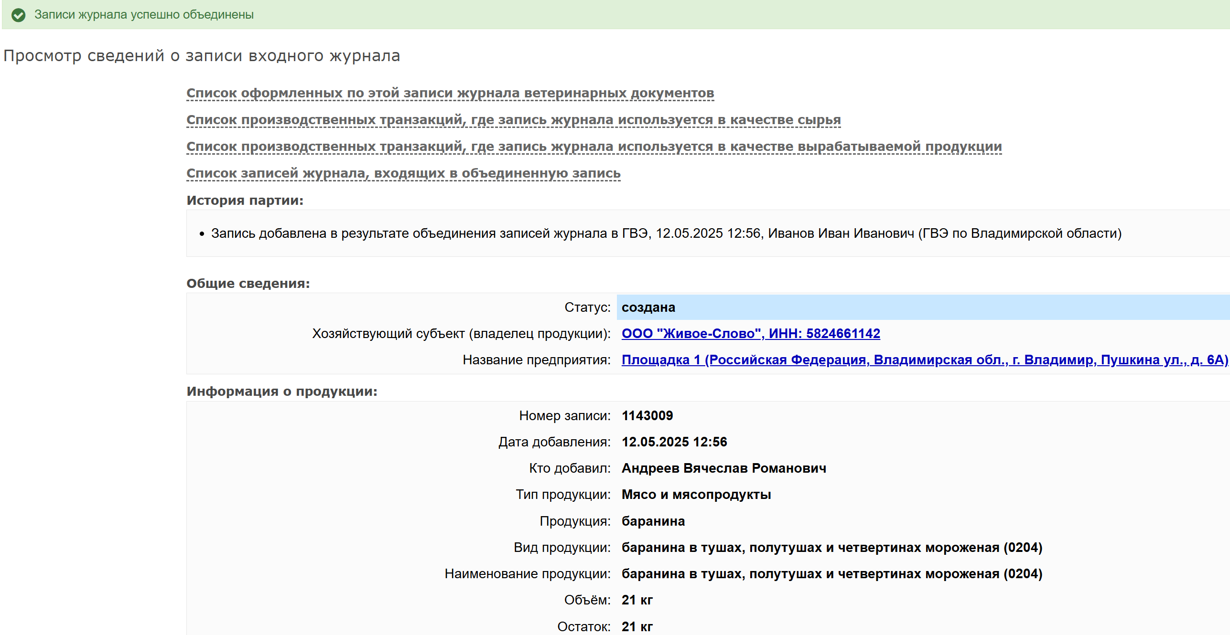This screenshot has height=635, width=1230.
Task: Expand production transactions with record as output product
Action: point(593,147)
